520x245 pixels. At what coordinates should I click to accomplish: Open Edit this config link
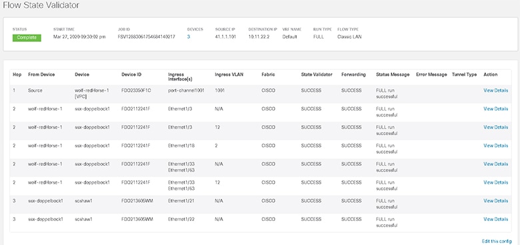497,241
